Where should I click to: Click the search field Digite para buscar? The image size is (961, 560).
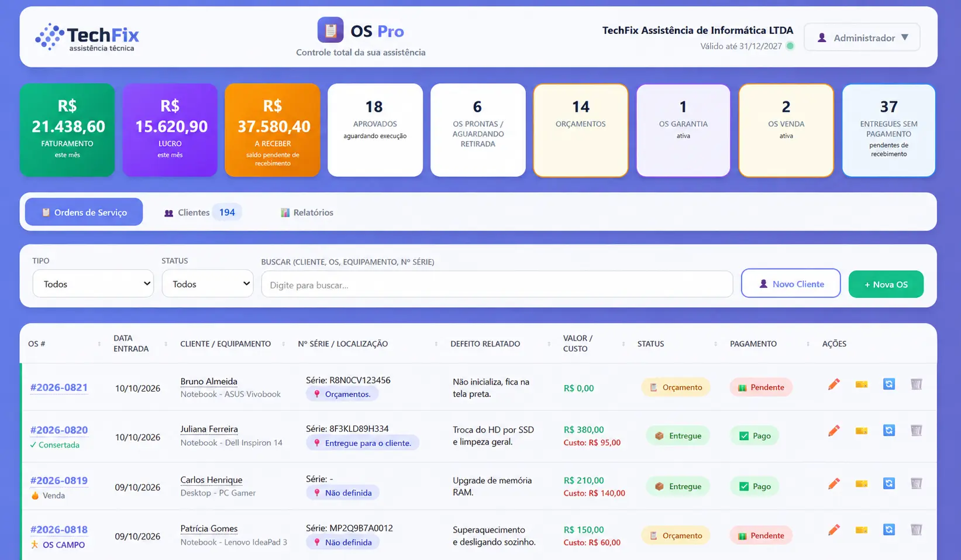(x=497, y=284)
